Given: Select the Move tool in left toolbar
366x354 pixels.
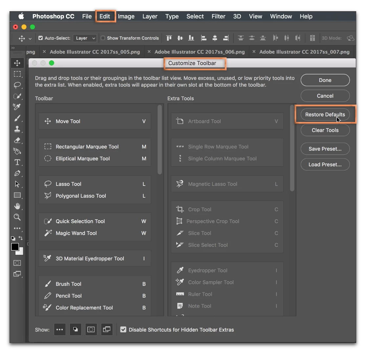Looking at the screenshot, I should point(17,63).
